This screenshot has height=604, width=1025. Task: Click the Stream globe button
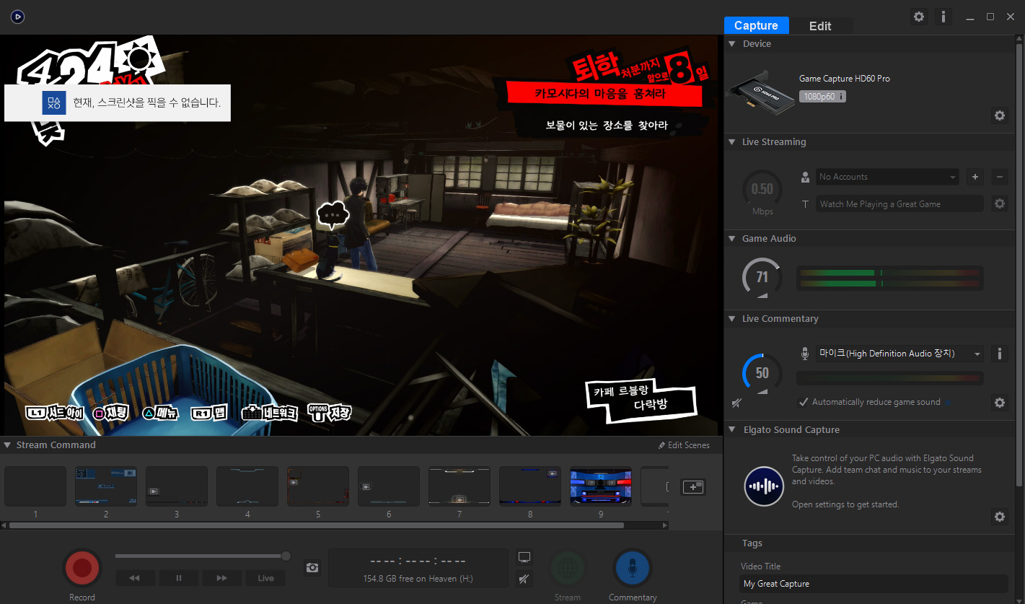(568, 569)
